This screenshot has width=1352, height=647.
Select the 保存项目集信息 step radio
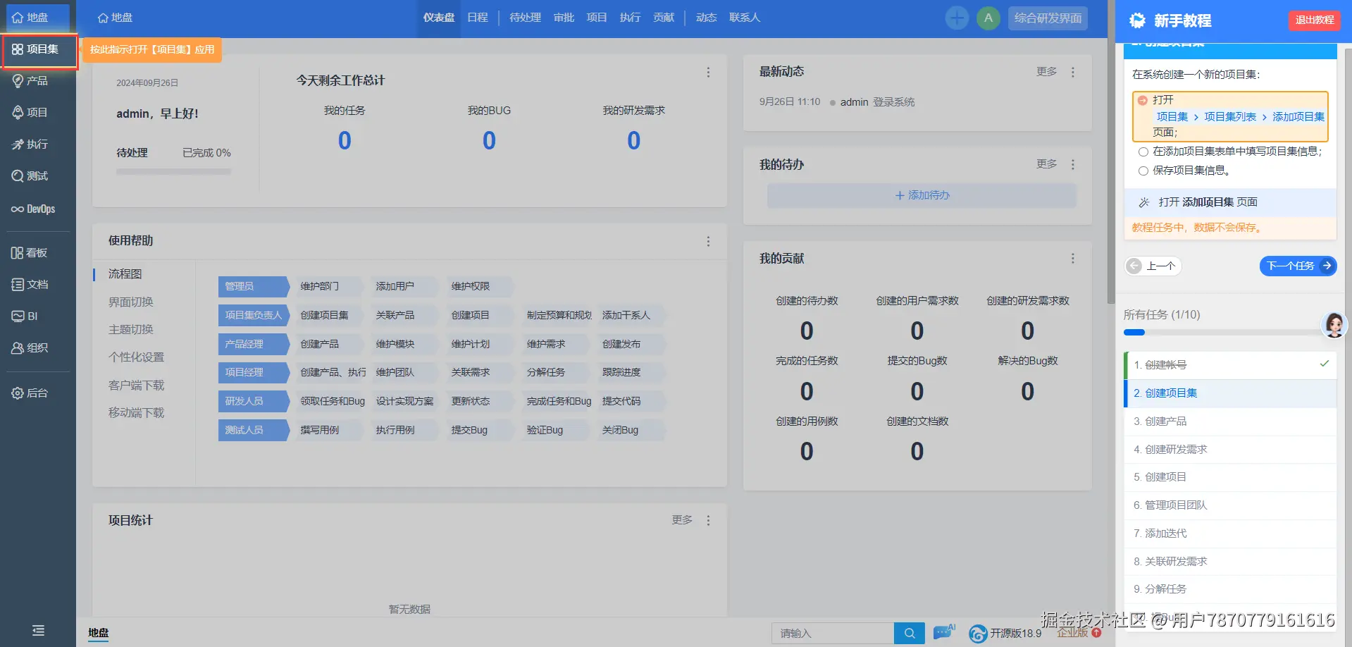(1143, 171)
